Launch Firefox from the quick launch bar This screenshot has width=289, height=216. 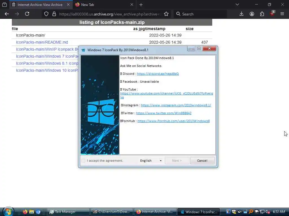[x=25, y=212]
